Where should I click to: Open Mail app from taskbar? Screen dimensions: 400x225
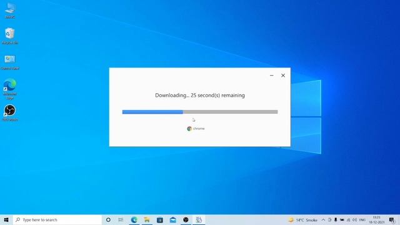[x=173, y=219]
